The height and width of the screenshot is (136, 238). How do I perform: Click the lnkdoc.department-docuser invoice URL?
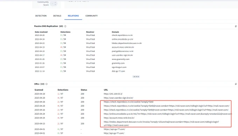[x=161, y=123]
